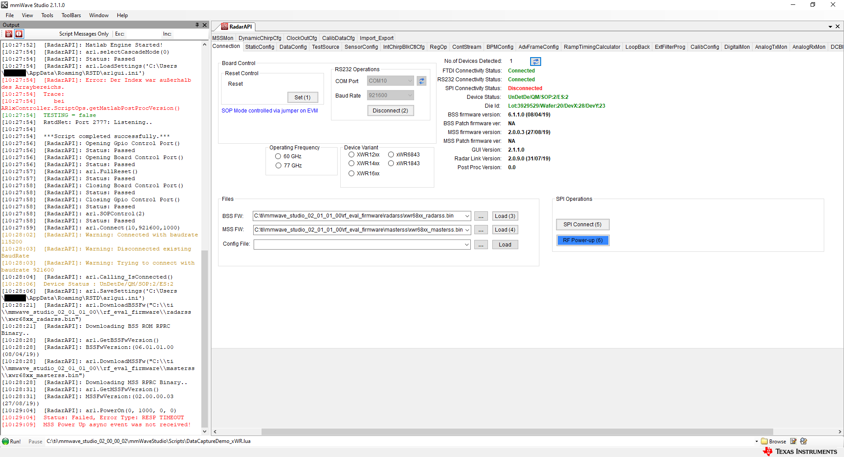Choose the XWR16xx device variant
Viewport: 844px width, 457px height.
coord(352,174)
